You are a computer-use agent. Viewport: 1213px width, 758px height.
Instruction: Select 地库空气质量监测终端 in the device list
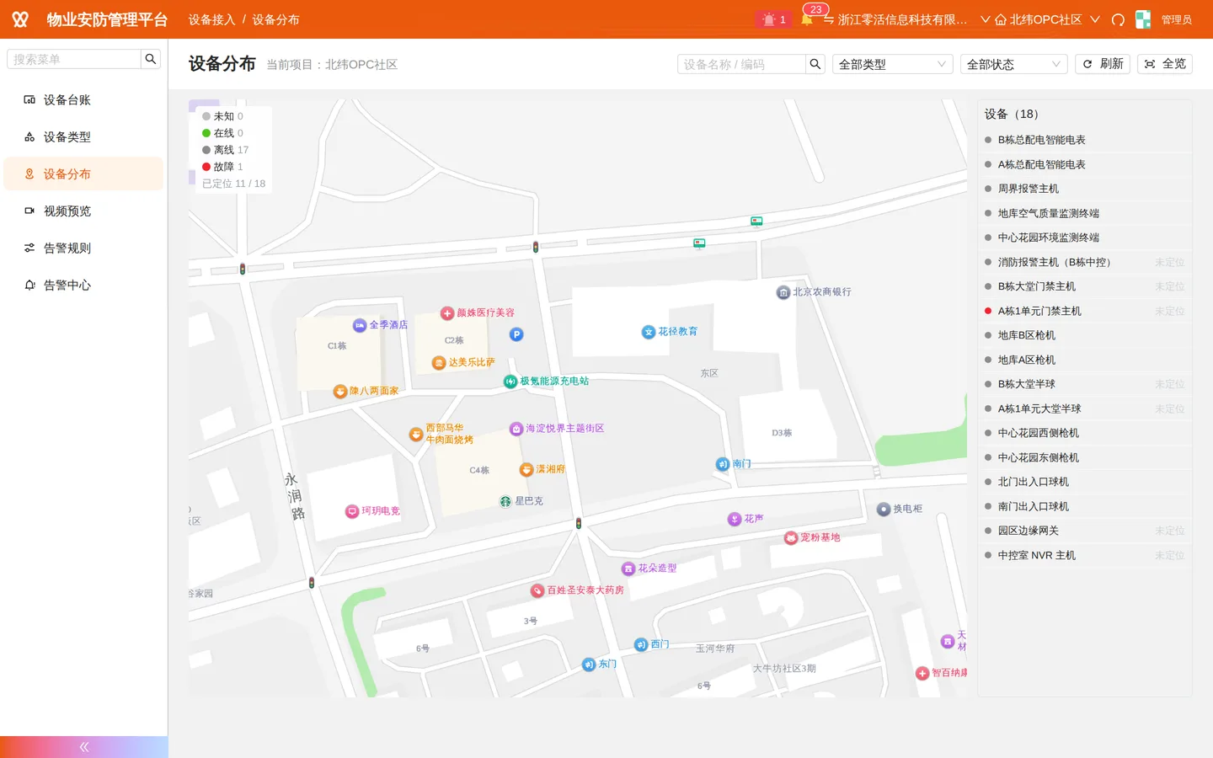coord(1085,213)
